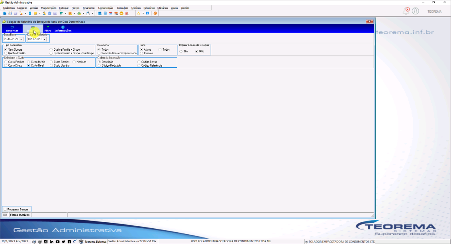The image size is (451, 245).
Task: Click the @ email icon in status bar
Action: [40, 241]
